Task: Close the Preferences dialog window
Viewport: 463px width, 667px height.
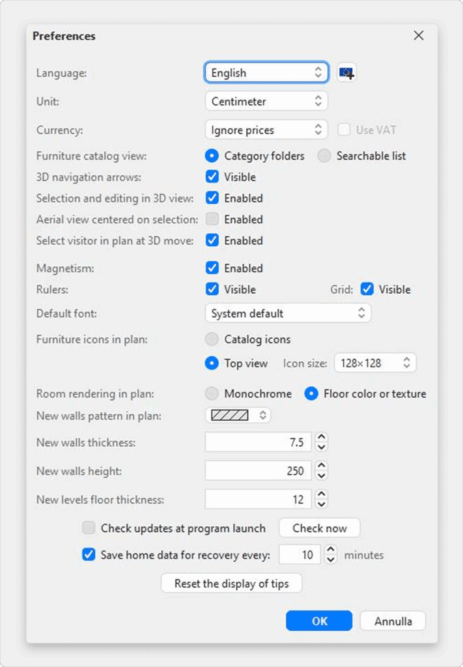Action: 419,36
